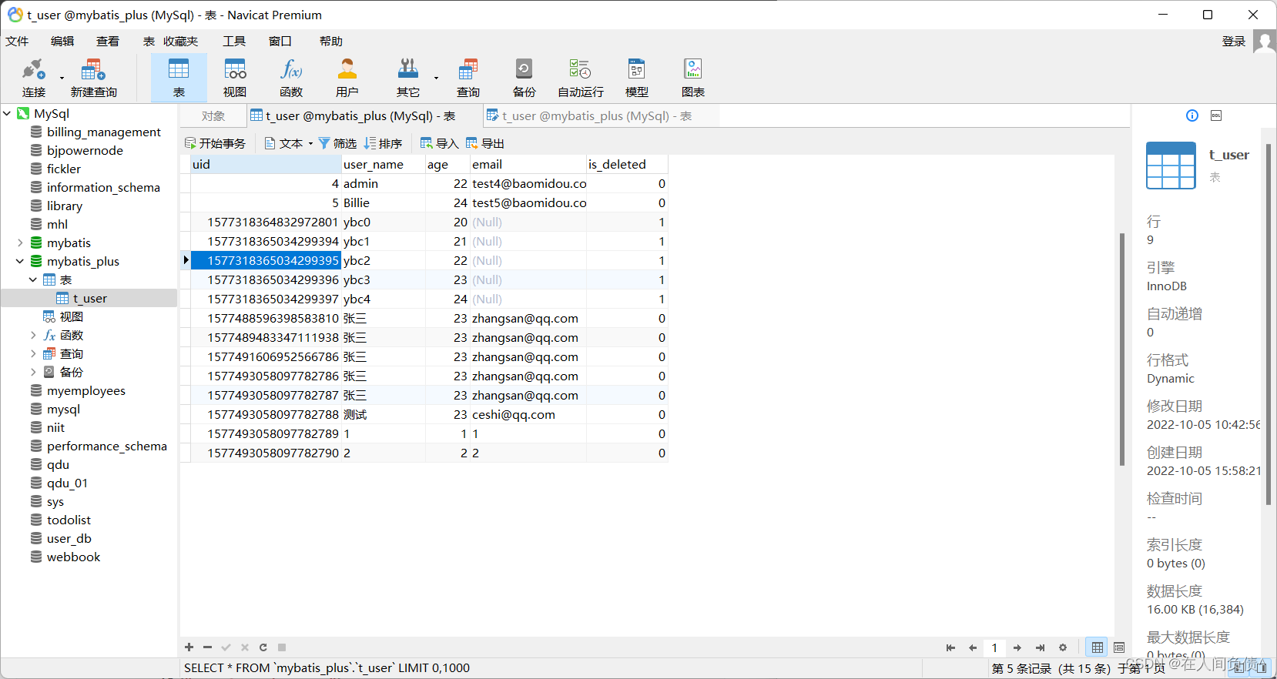Stop loading with the stop icon
The image size is (1277, 679).
(x=282, y=647)
